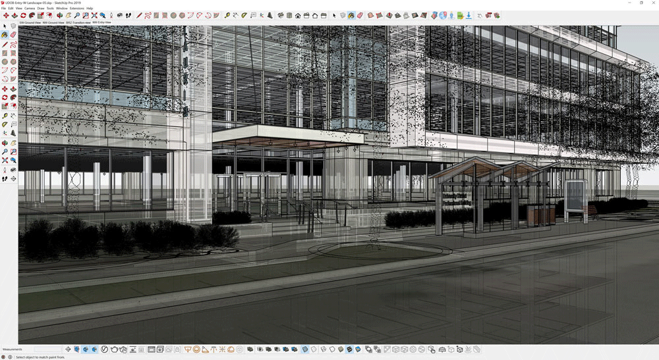Screen dimensions: 659x360
Task: Select the Protractor tool in the top toolbar
Action: 244,16
